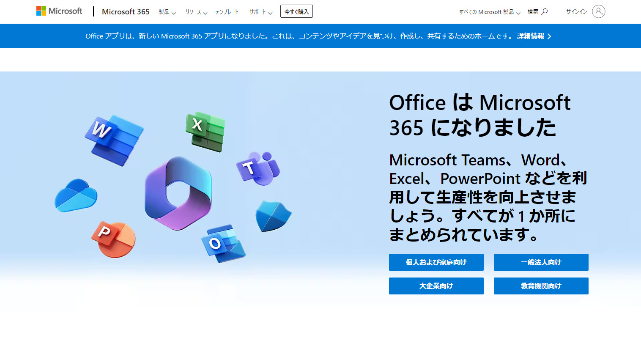Open the Microsoft 365 home link
641x349 pixels.
point(126,12)
